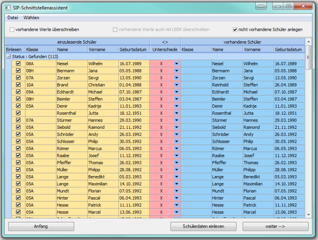The width and height of the screenshot is (318, 240).
Task: Uncheck nicht vorhandene Schüler anlegen
Action: pyautogui.click(x=235, y=30)
